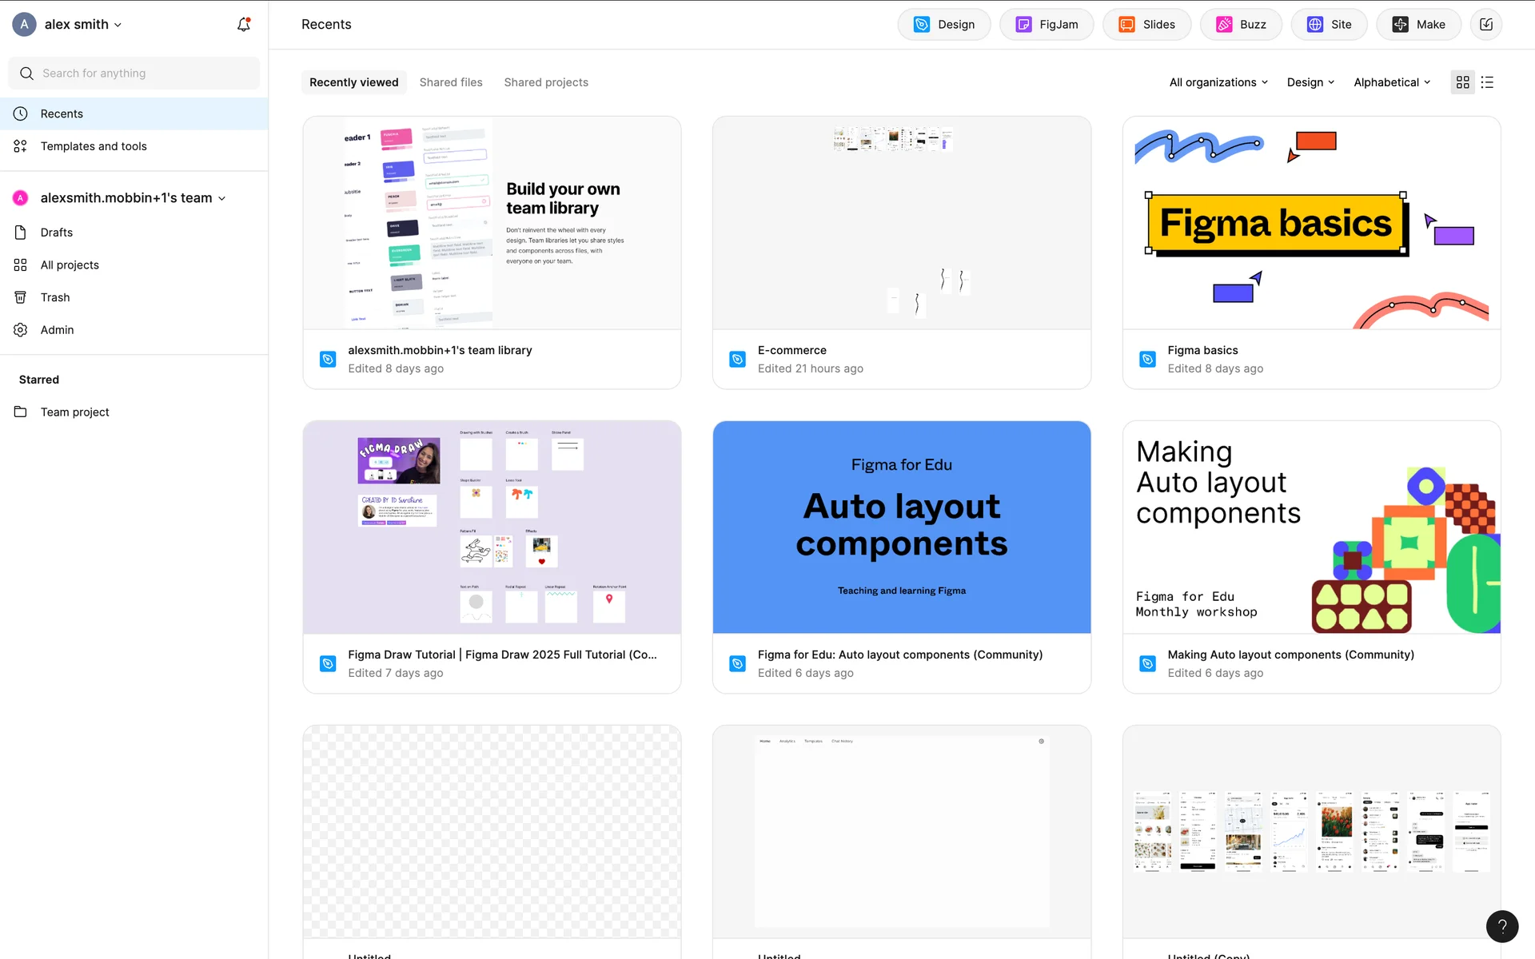The height and width of the screenshot is (959, 1535).
Task: Switch to list view
Action: pos(1487,82)
